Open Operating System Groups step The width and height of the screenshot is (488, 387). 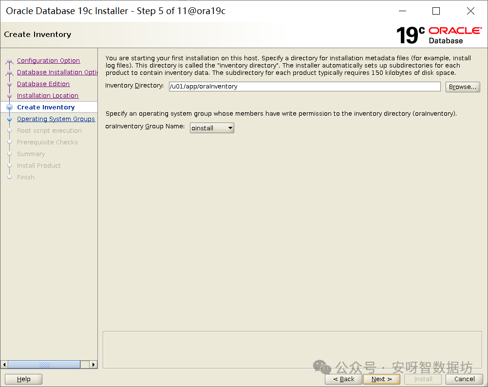click(x=56, y=119)
